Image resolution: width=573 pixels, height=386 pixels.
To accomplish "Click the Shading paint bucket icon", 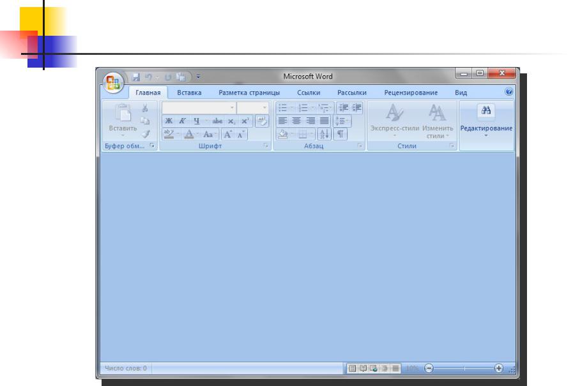I will [x=282, y=134].
